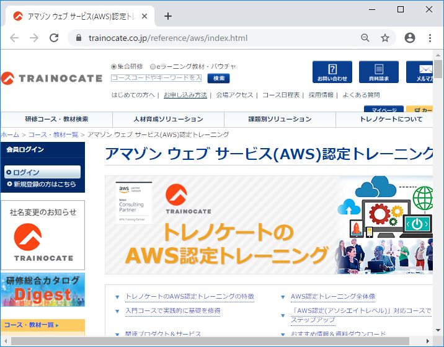
Task: Open the 研修コース・教材検索 menu
Action: [x=56, y=119]
